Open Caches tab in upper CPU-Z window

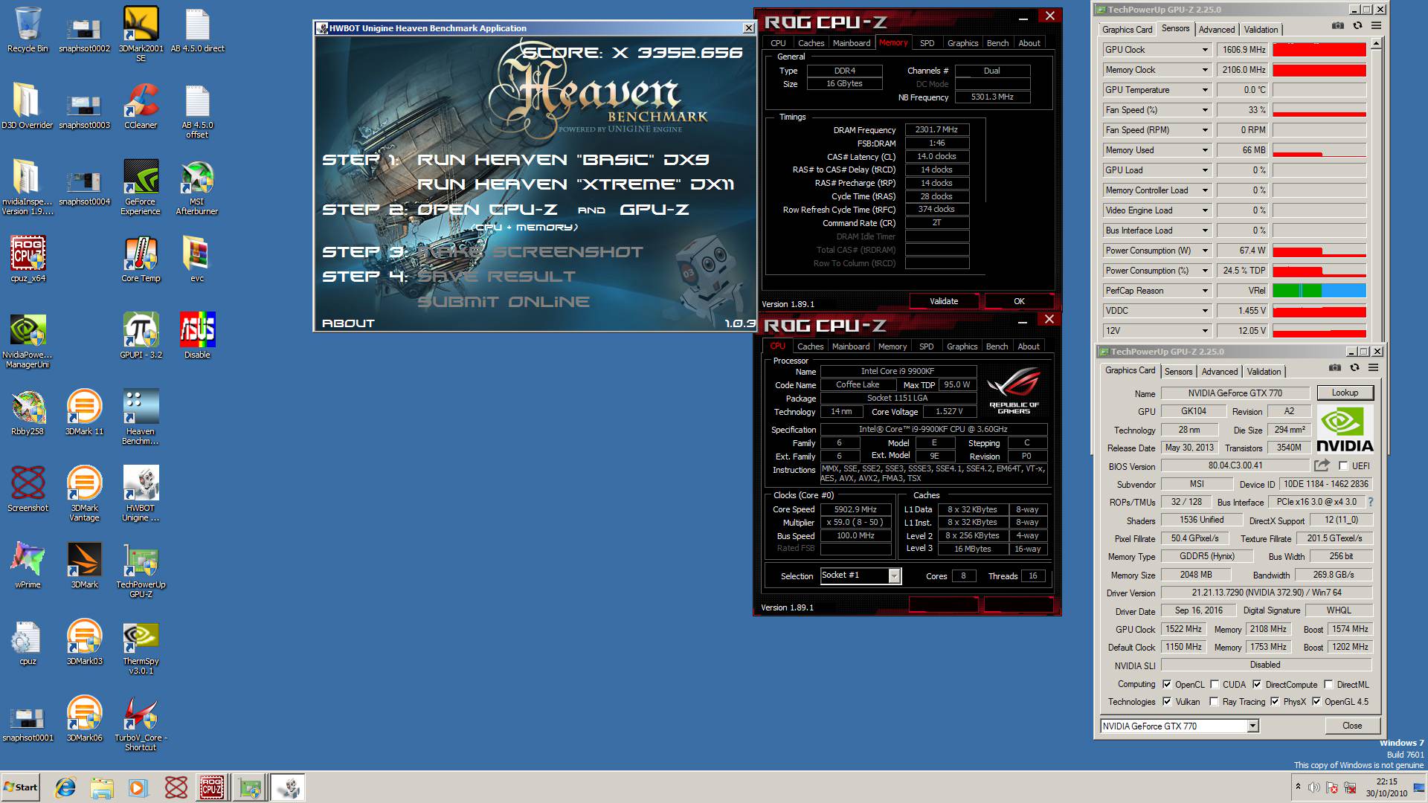click(811, 43)
